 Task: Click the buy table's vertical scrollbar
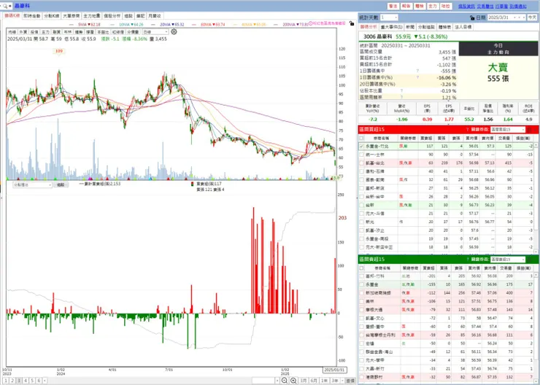coord(536,199)
